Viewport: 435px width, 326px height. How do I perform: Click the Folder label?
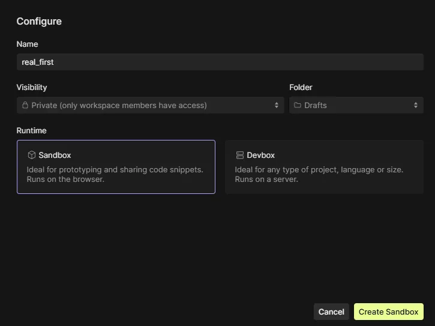tap(301, 87)
